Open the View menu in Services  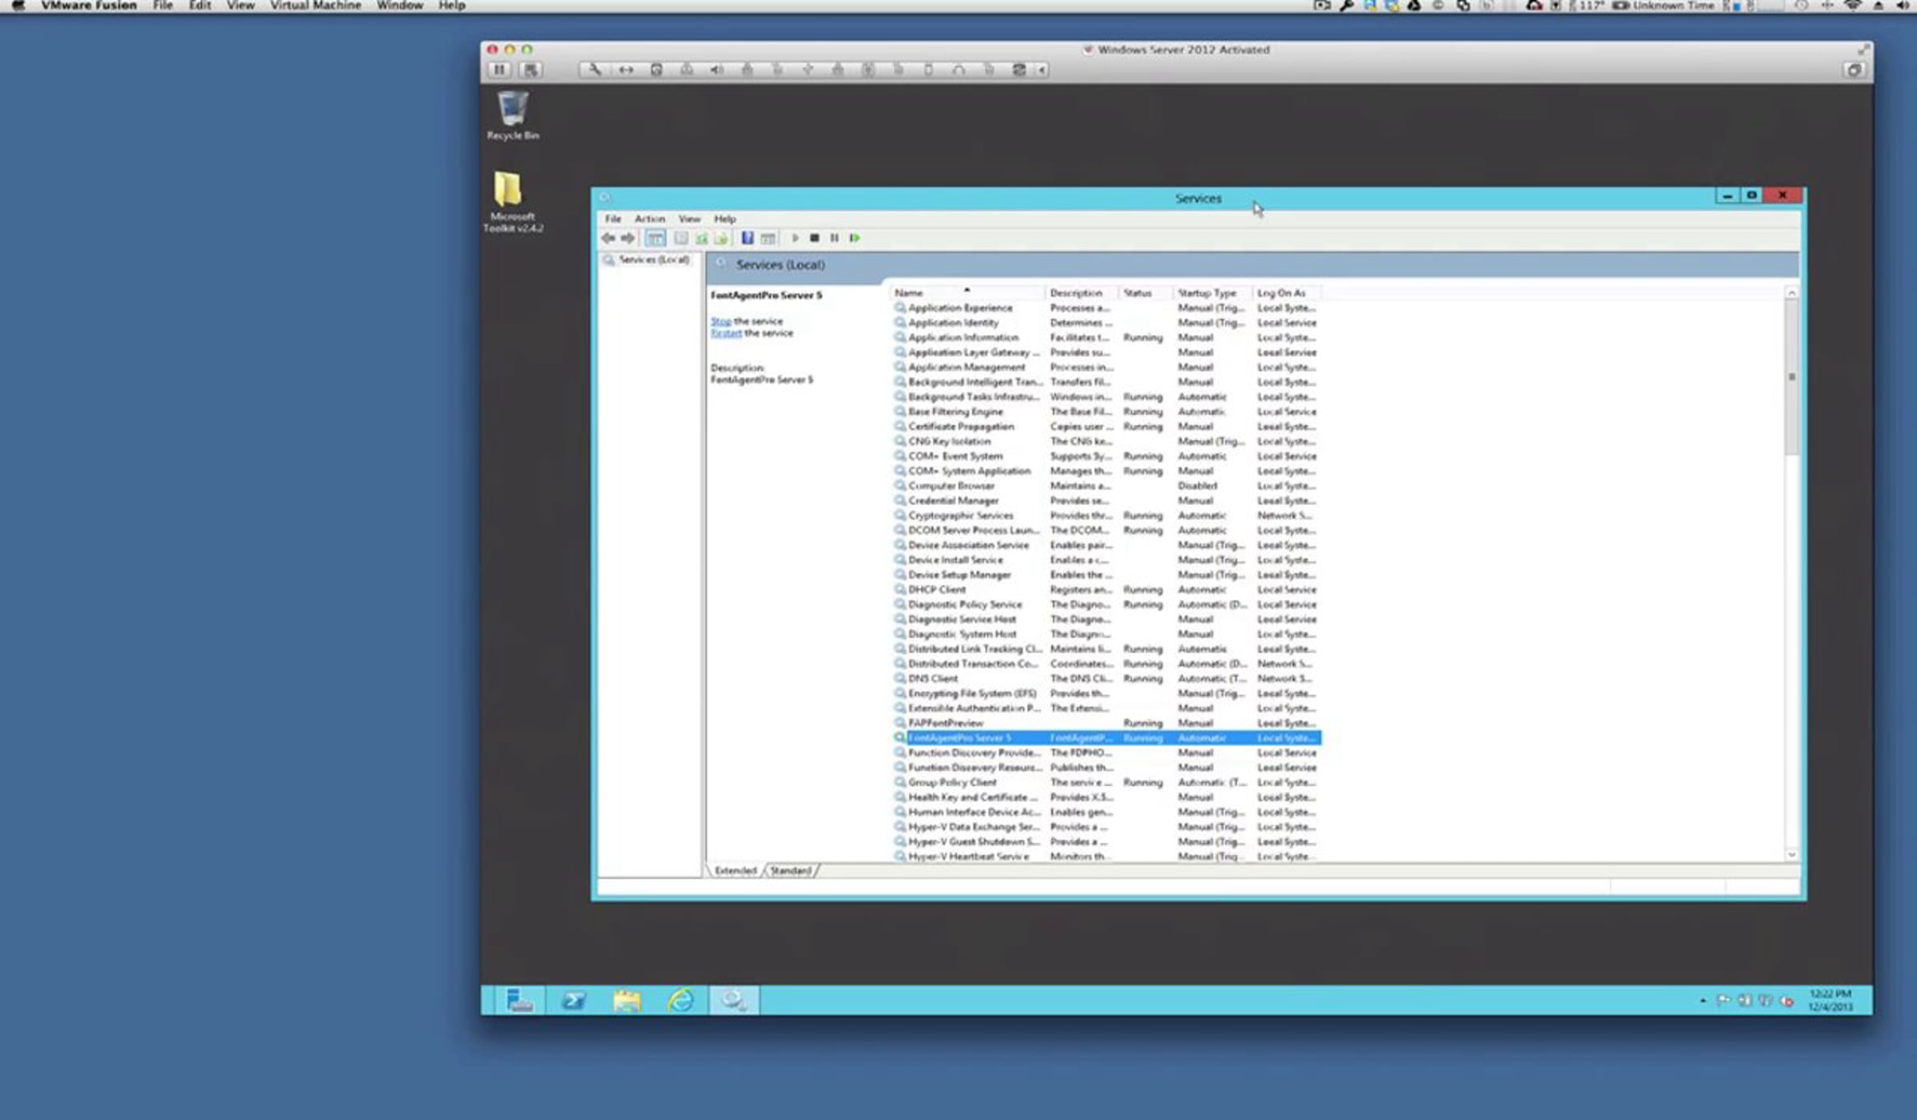tap(689, 219)
